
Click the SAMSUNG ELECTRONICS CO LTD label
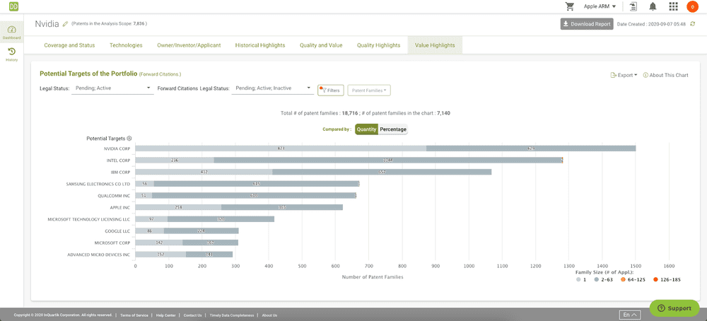[x=98, y=184]
